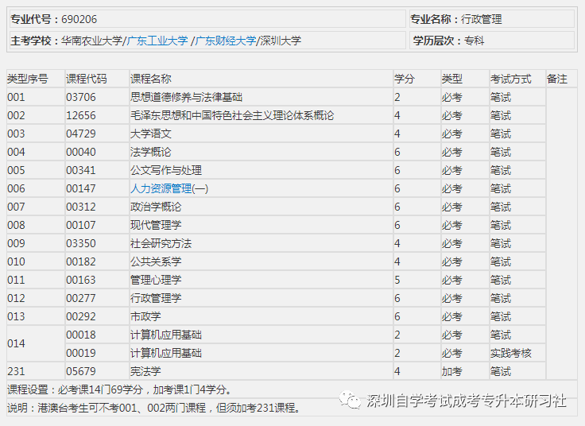
Task: Select course code 04729
Action: (81, 134)
